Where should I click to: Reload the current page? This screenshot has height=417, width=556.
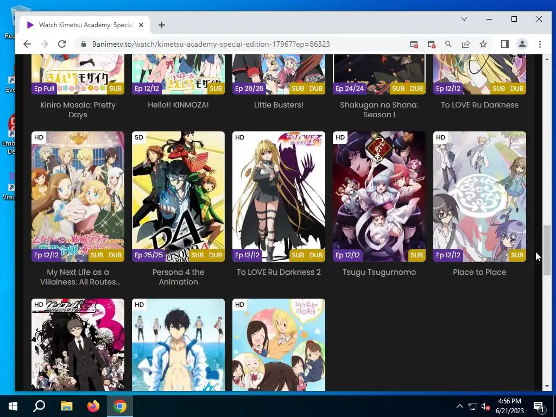click(62, 44)
